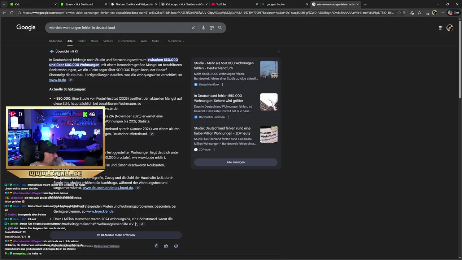Clear the search query with X
462x260 pixels.
(x=193, y=27)
